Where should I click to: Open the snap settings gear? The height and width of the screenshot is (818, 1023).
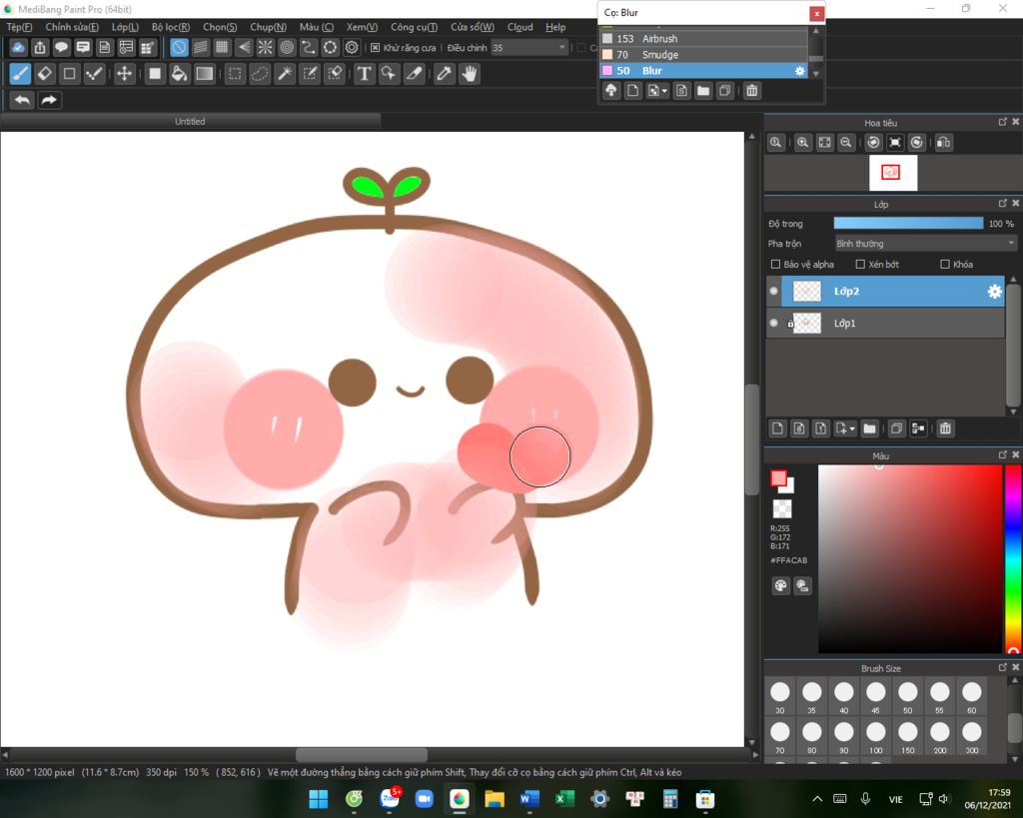coord(352,47)
